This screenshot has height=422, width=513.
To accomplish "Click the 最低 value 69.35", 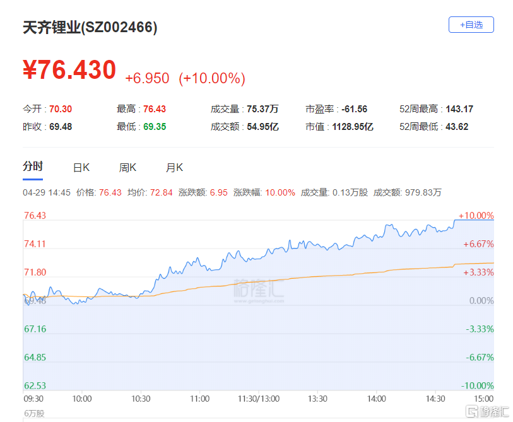I will (155, 127).
